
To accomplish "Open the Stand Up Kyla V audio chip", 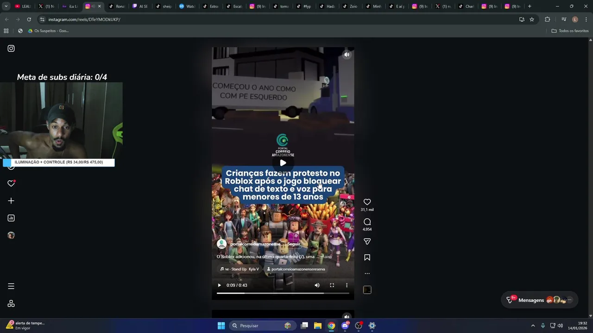I will (x=240, y=269).
